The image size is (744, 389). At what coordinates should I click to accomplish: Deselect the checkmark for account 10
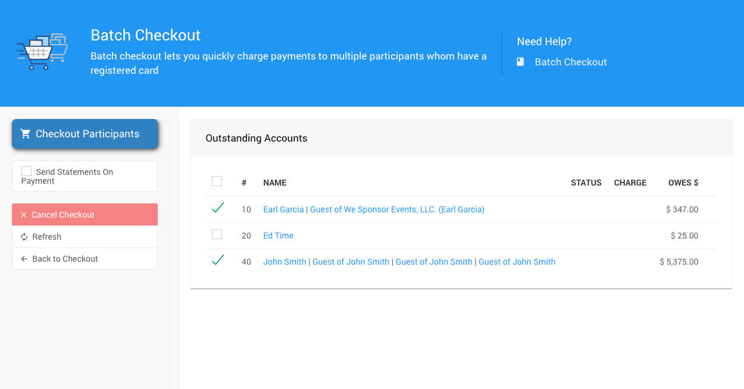tap(218, 208)
